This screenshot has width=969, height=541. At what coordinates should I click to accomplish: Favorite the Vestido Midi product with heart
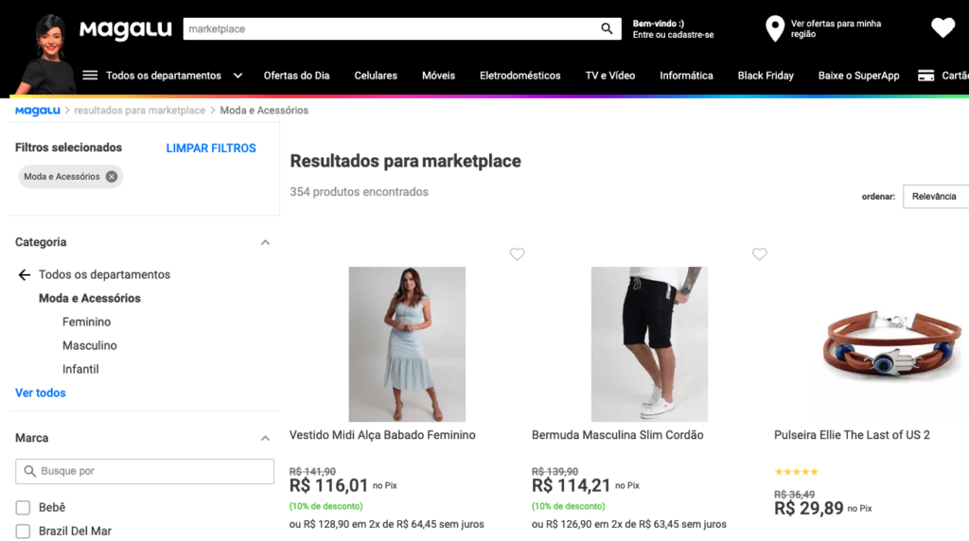click(517, 253)
